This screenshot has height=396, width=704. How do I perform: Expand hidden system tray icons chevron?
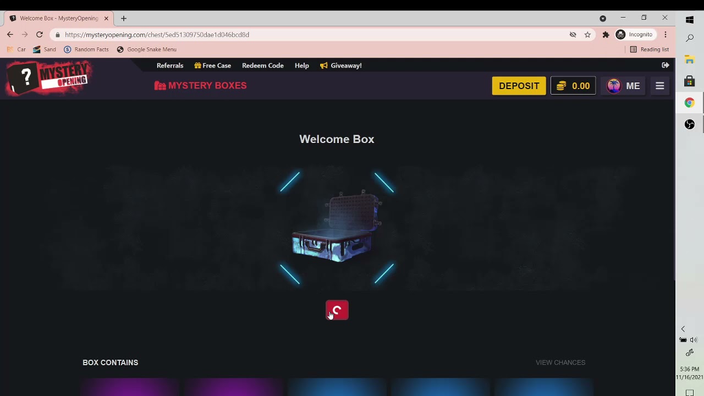[x=683, y=329]
